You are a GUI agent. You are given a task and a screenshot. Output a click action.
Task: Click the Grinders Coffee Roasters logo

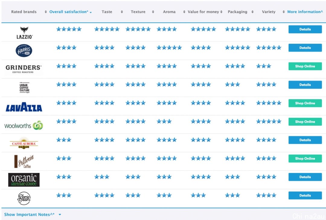click(x=23, y=69)
